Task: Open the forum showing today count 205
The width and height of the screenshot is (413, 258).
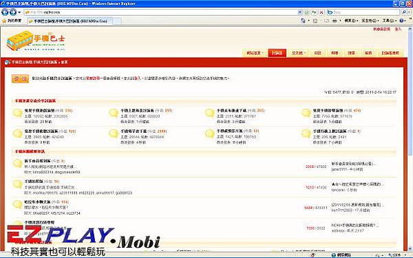Action: point(231,111)
